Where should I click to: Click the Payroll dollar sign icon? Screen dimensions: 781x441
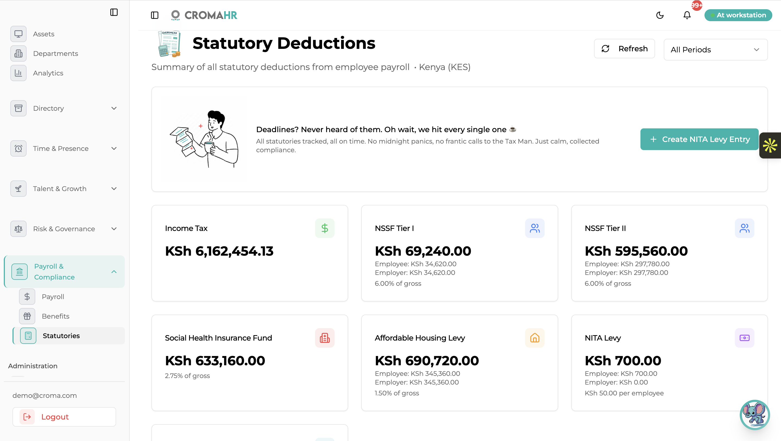pyautogui.click(x=27, y=297)
